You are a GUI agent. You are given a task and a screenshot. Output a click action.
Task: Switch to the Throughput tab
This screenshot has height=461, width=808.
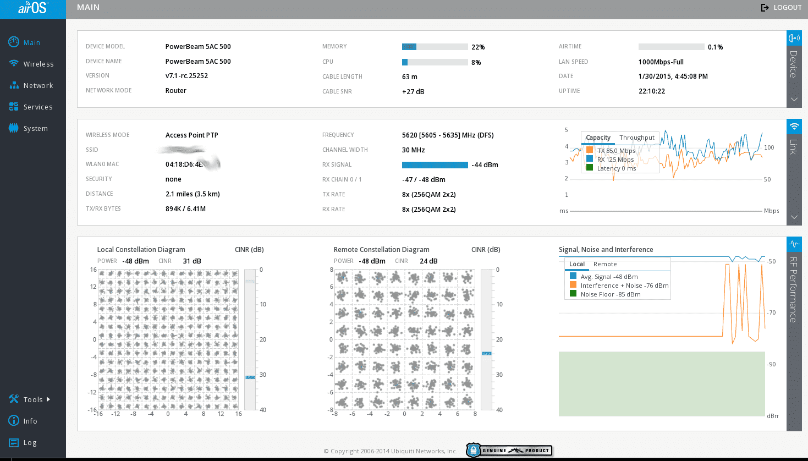[636, 138]
